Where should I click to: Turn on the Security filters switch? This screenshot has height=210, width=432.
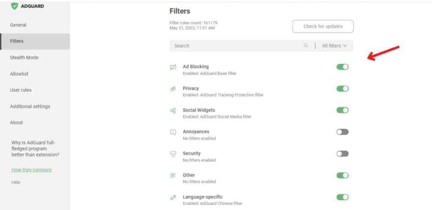coord(342,154)
